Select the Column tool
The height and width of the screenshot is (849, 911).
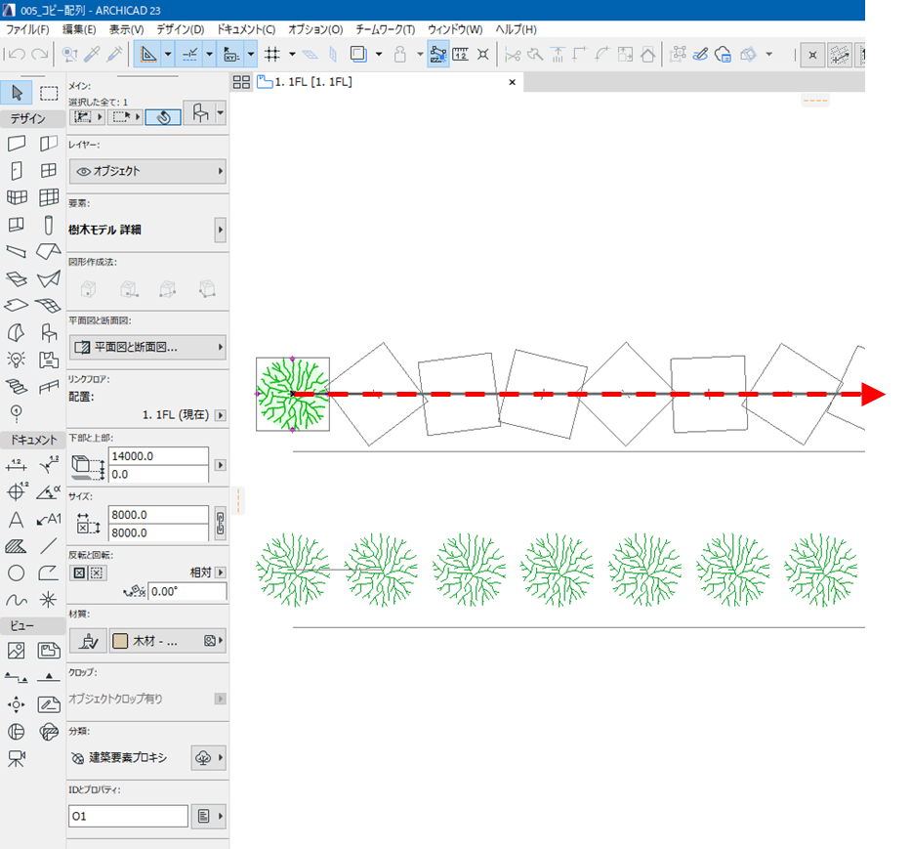point(49,225)
